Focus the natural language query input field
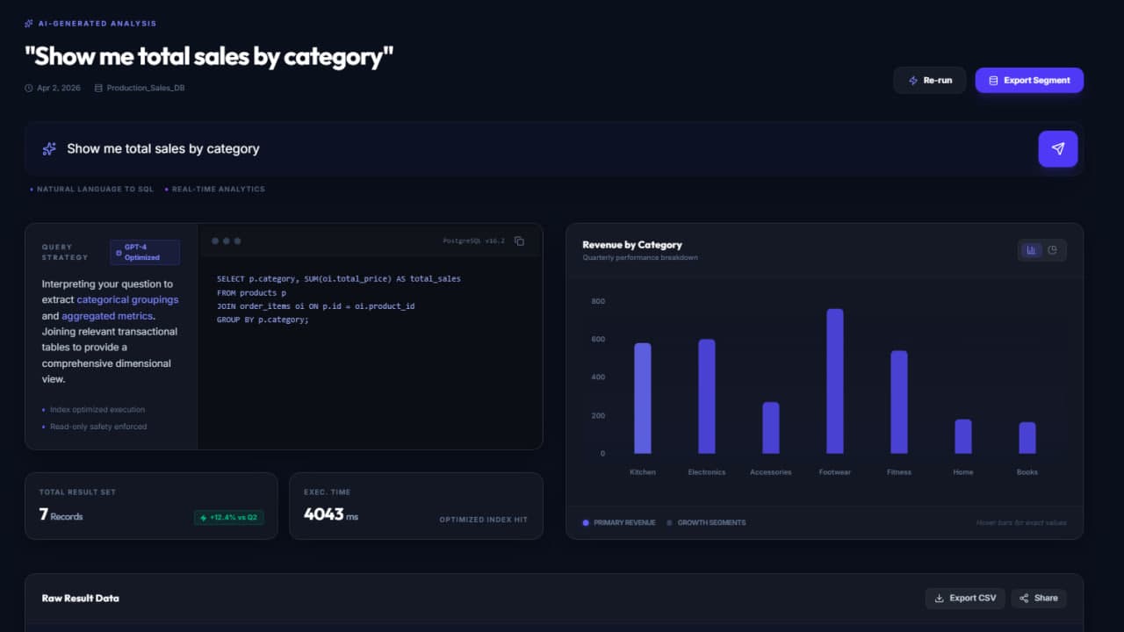1124x632 pixels. click(x=544, y=149)
